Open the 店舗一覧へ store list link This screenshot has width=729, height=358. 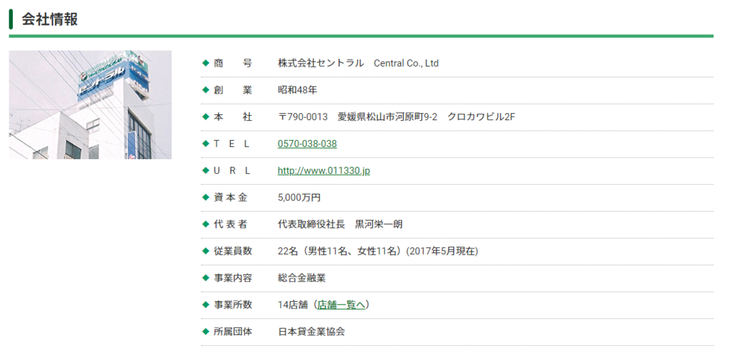point(342,305)
